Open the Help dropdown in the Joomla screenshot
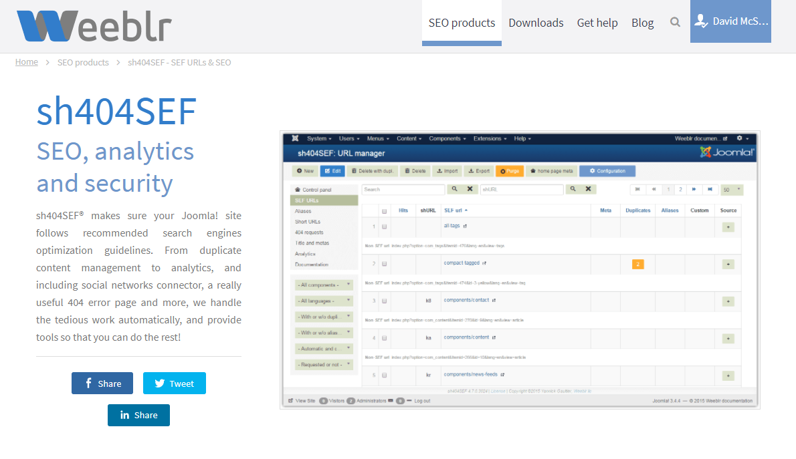This screenshot has height=459, width=796. click(x=522, y=138)
